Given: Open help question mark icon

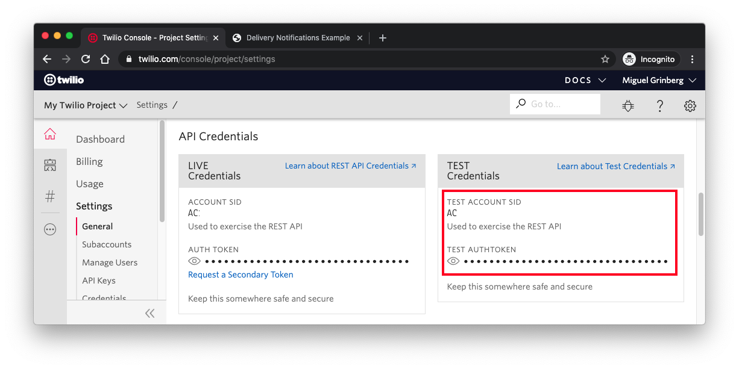Looking at the screenshot, I should 659,105.
